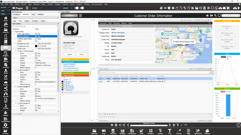Click the Search Attributes input field
The width and height of the screenshot is (241, 135).
pyautogui.click(x=33, y=26)
